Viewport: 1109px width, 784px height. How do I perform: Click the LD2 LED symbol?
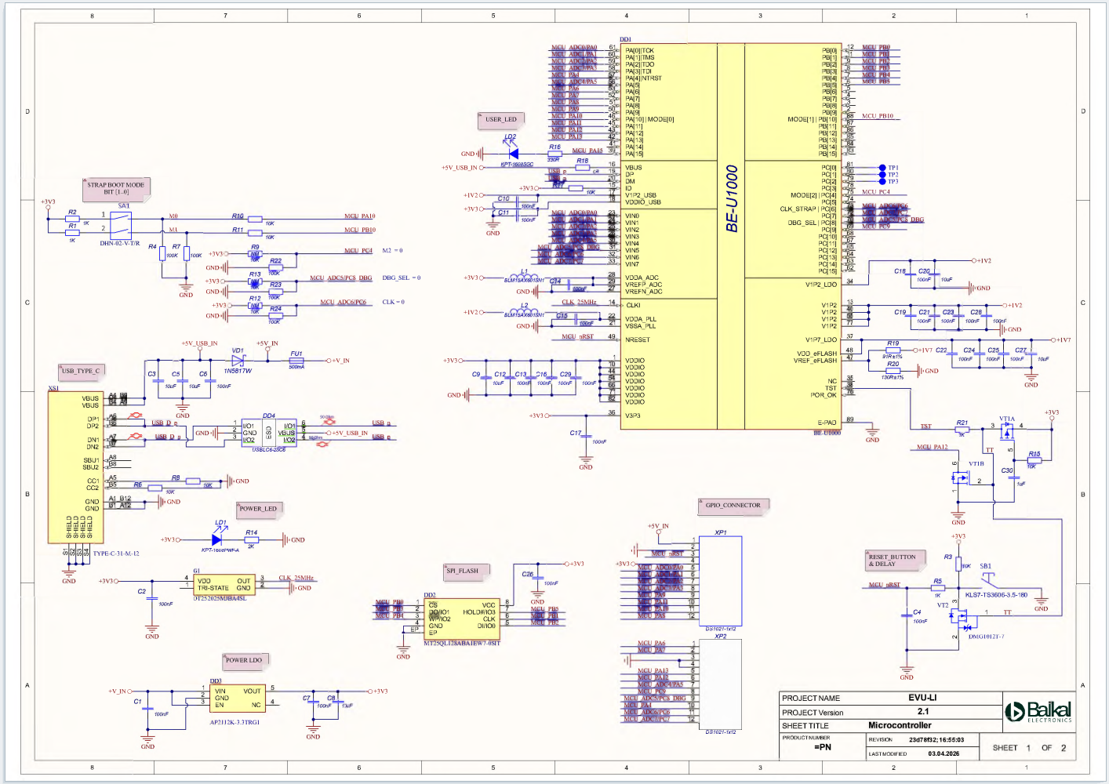tap(514, 154)
